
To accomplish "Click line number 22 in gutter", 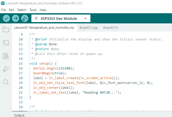I will point(21,97).
